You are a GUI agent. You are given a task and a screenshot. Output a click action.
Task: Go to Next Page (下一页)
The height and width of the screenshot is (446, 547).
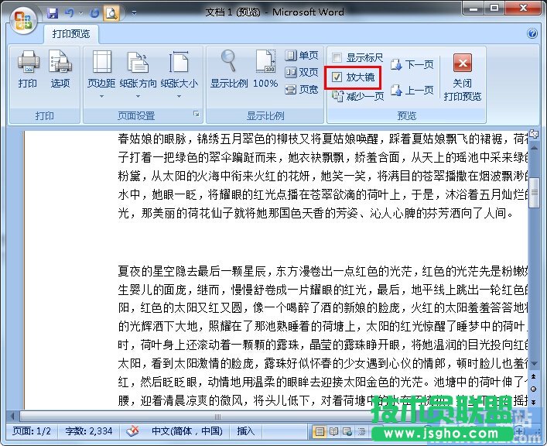point(412,64)
